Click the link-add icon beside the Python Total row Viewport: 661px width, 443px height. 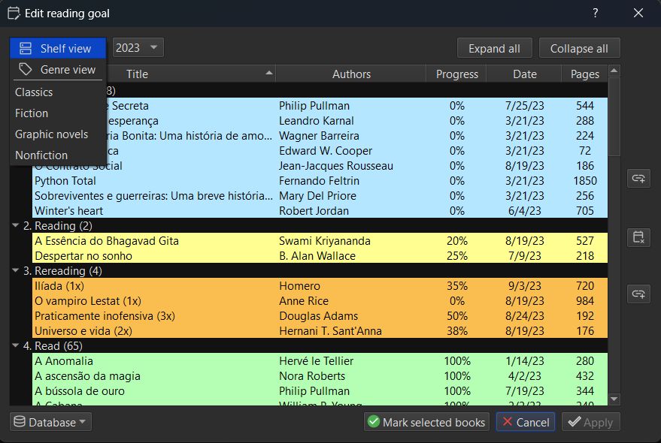pos(638,179)
